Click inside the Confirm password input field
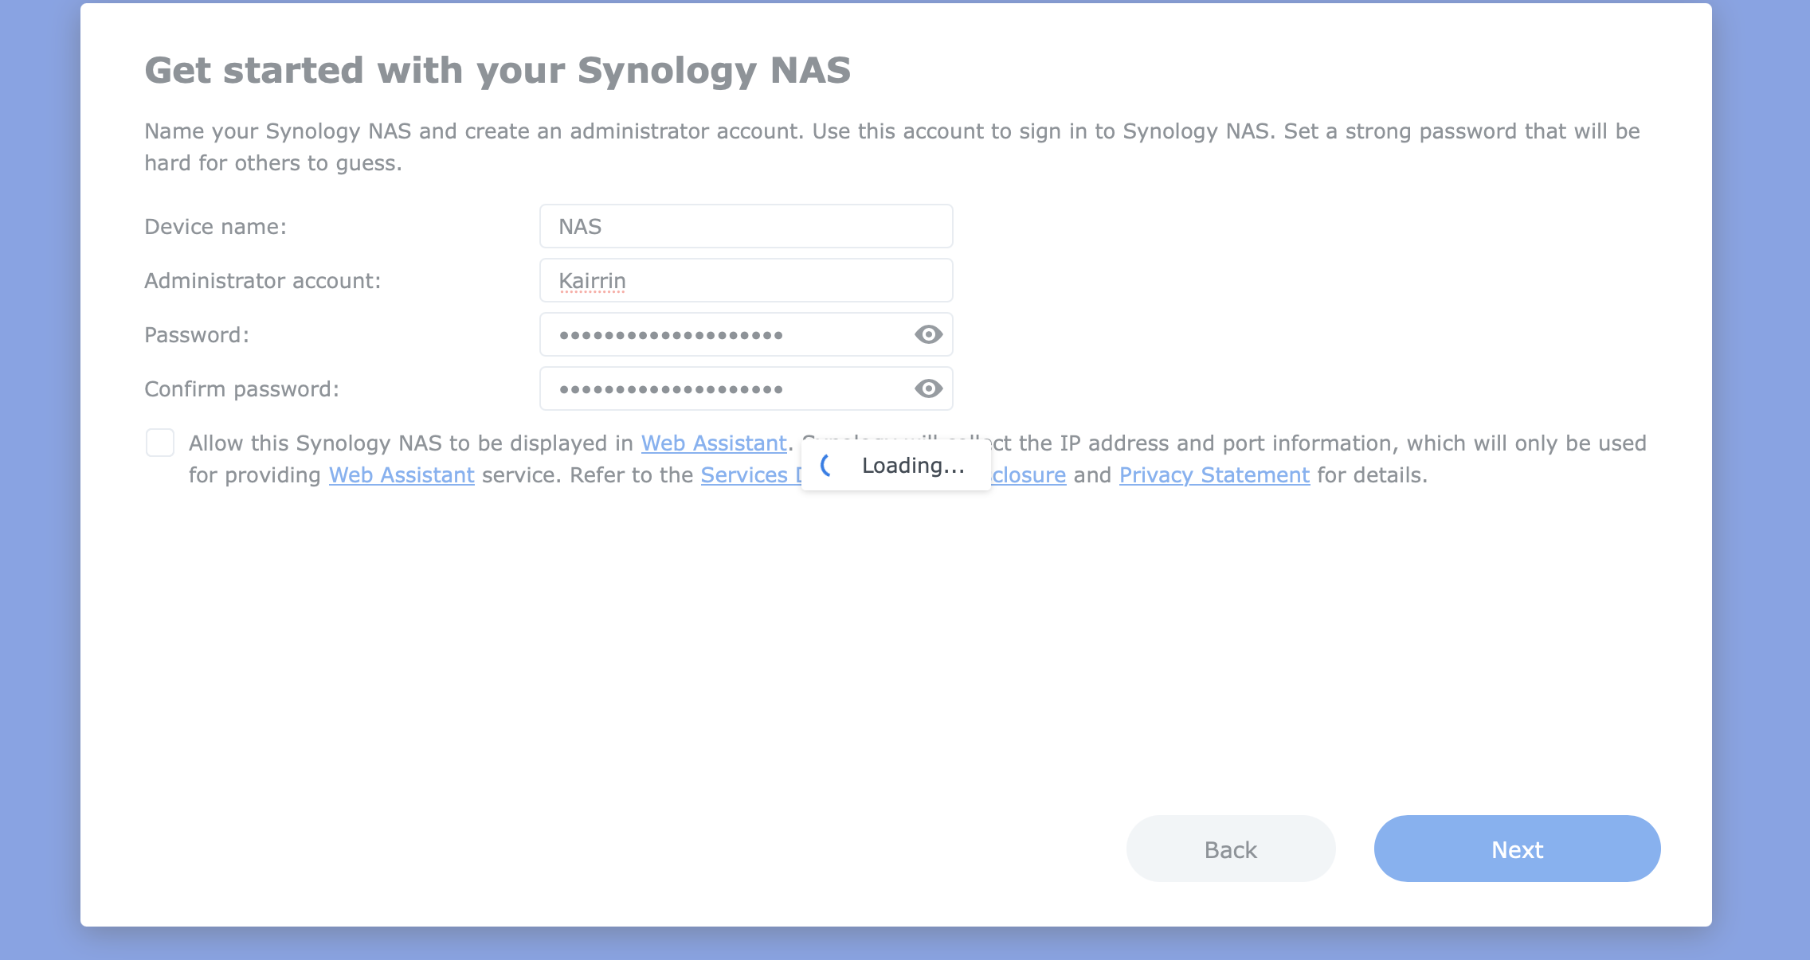Viewport: 1810px width, 960px height. click(725, 389)
